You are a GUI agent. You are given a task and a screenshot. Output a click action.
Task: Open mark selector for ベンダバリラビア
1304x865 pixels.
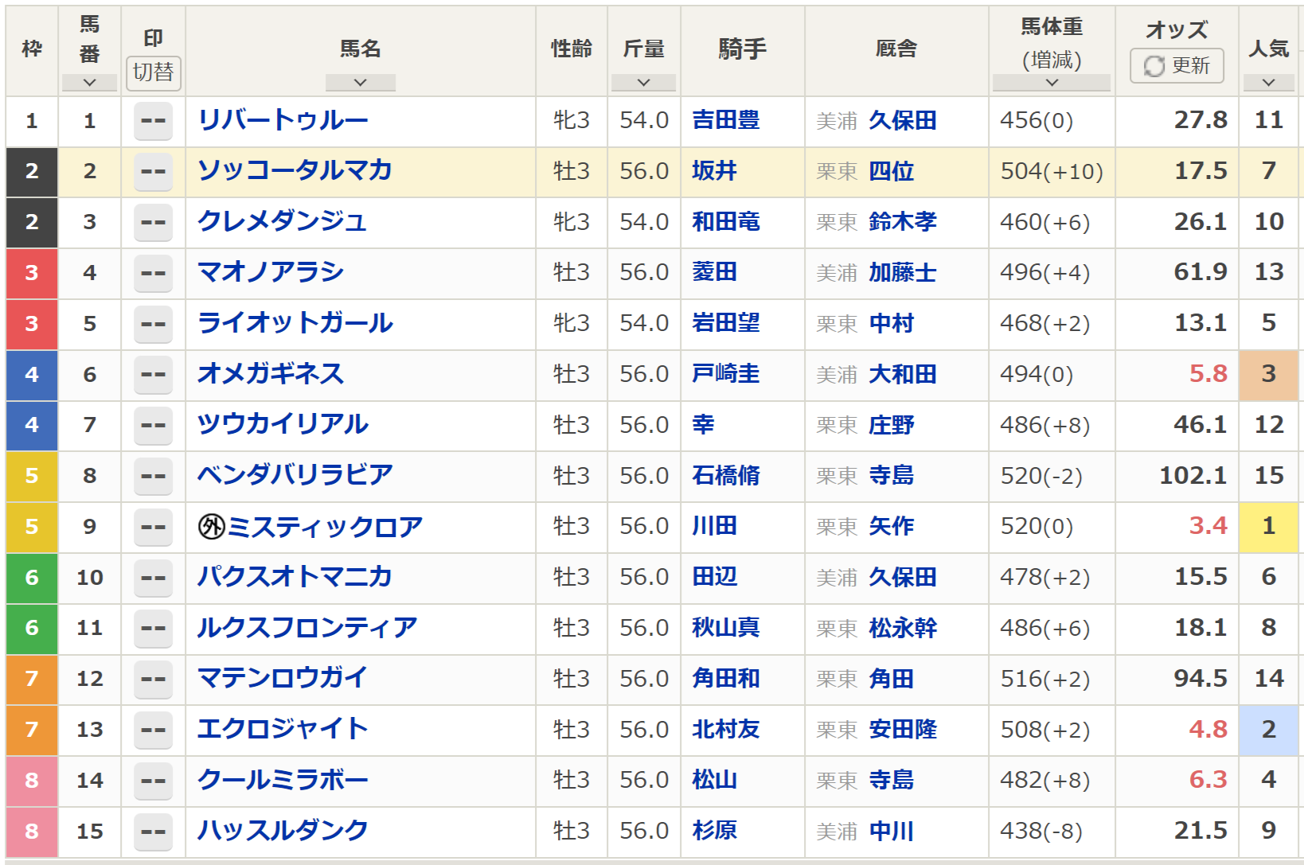click(153, 477)
